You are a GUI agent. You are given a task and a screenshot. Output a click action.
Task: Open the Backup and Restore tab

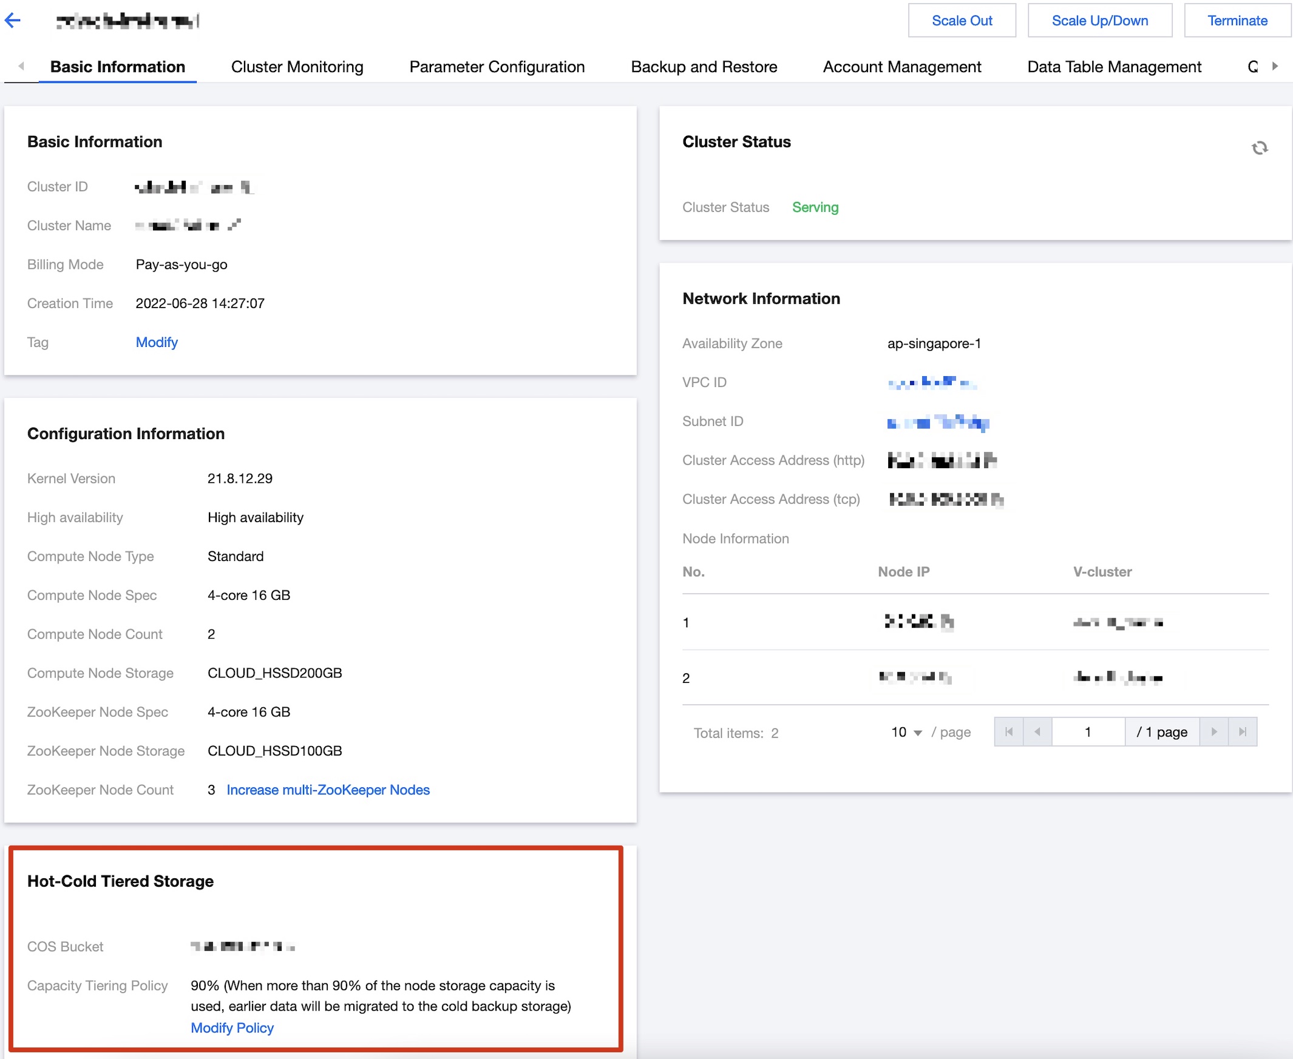[704, 67]
